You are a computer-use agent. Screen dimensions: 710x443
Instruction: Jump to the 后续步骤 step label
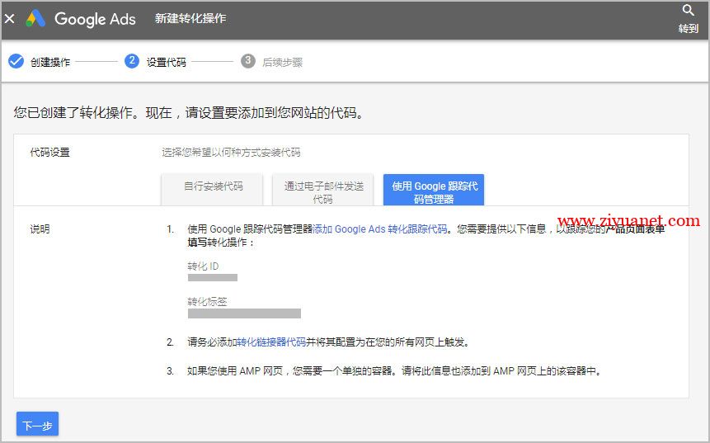point(282,62)
